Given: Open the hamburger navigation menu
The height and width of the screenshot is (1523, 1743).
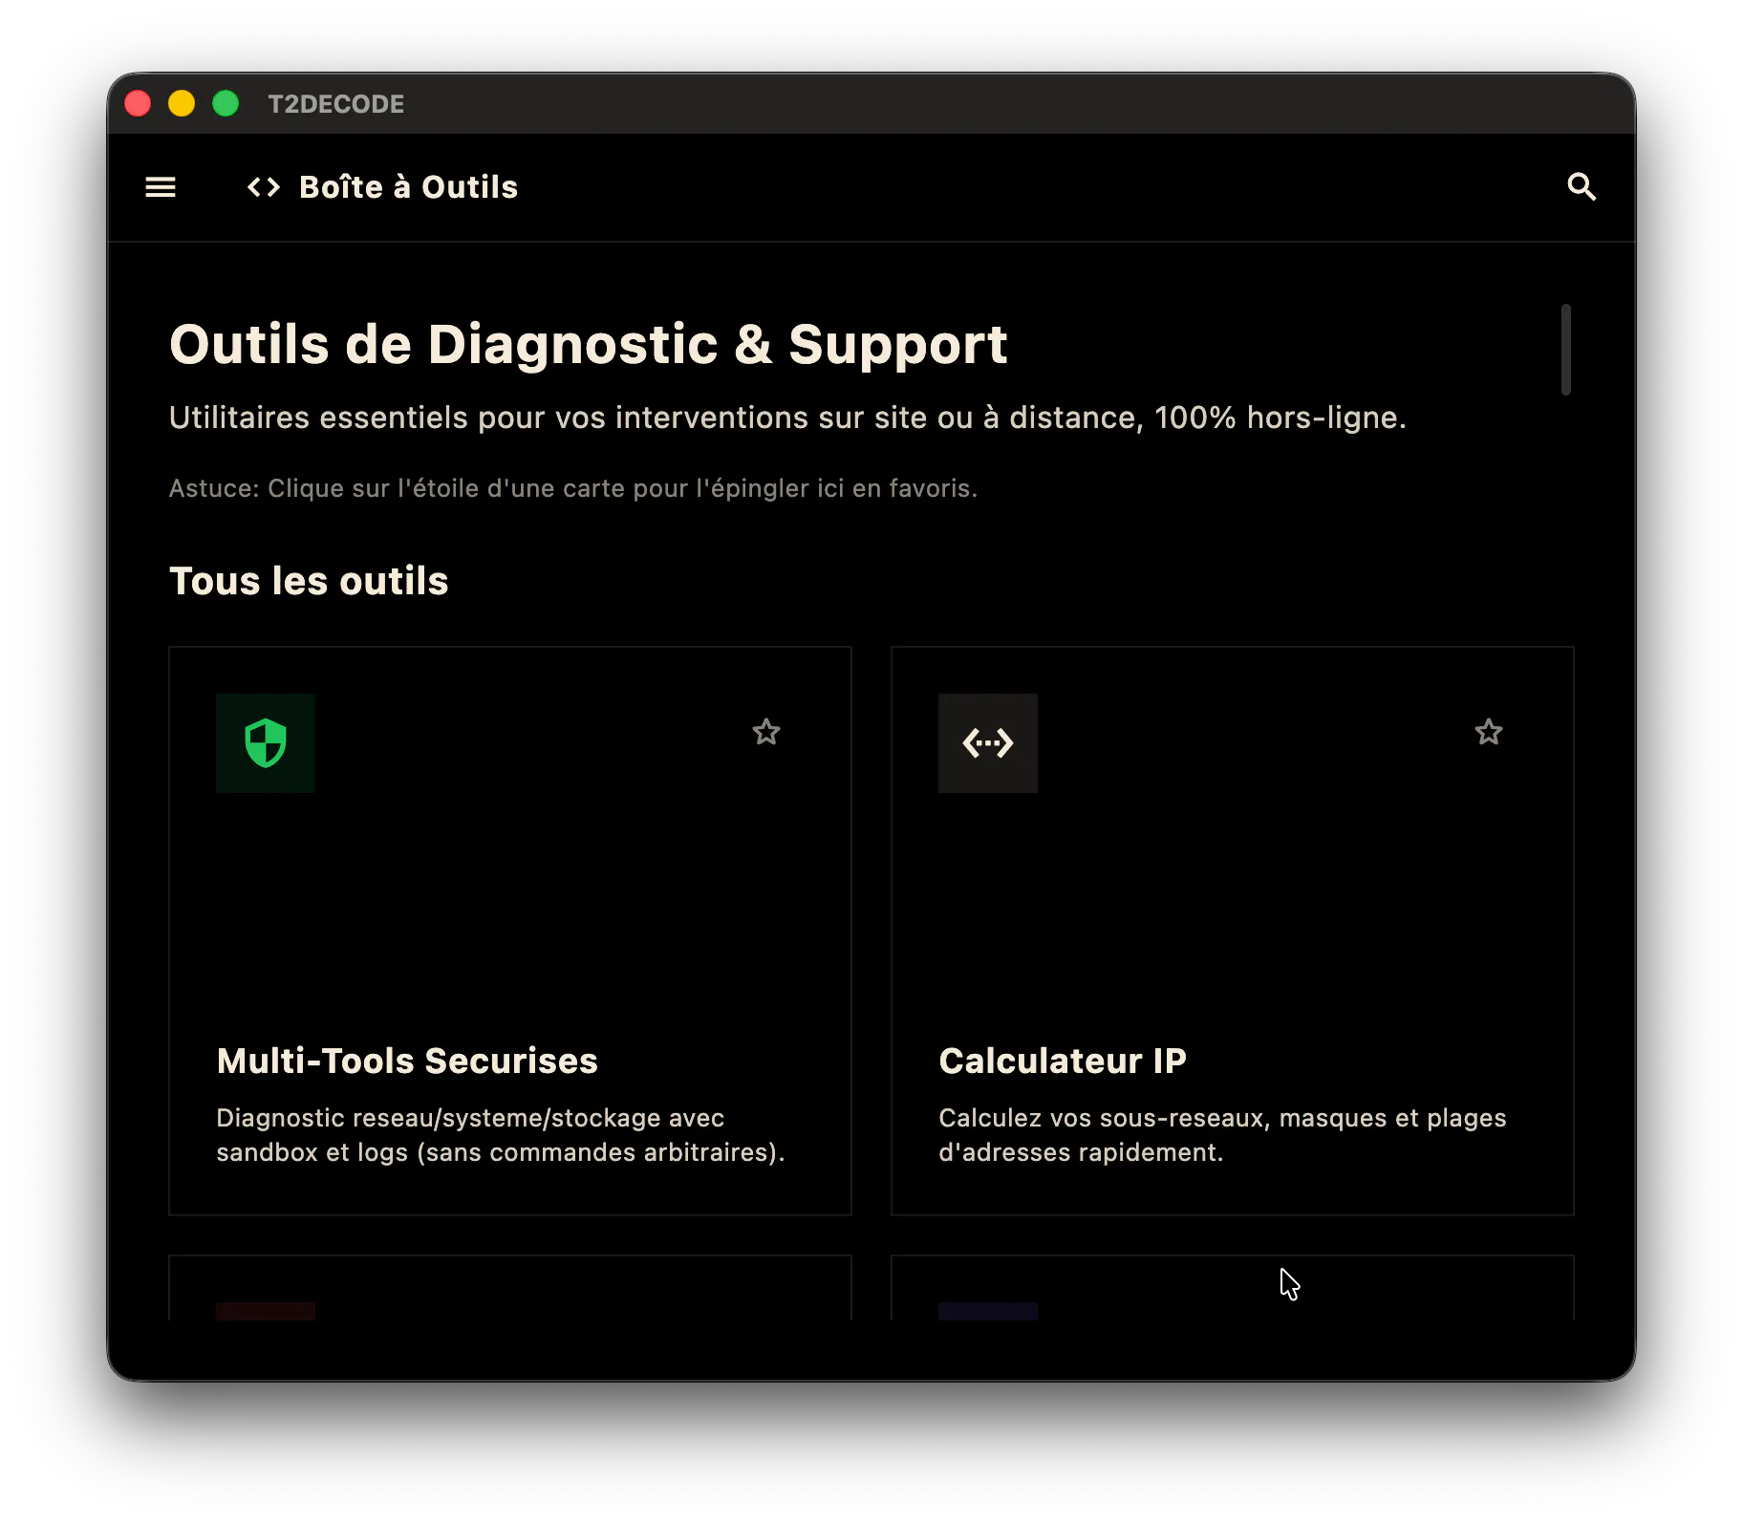Looking at the screenshot, I should click(x=161, y=187).
